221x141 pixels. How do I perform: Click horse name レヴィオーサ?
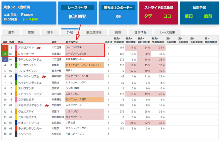click(x=26, y=54)
